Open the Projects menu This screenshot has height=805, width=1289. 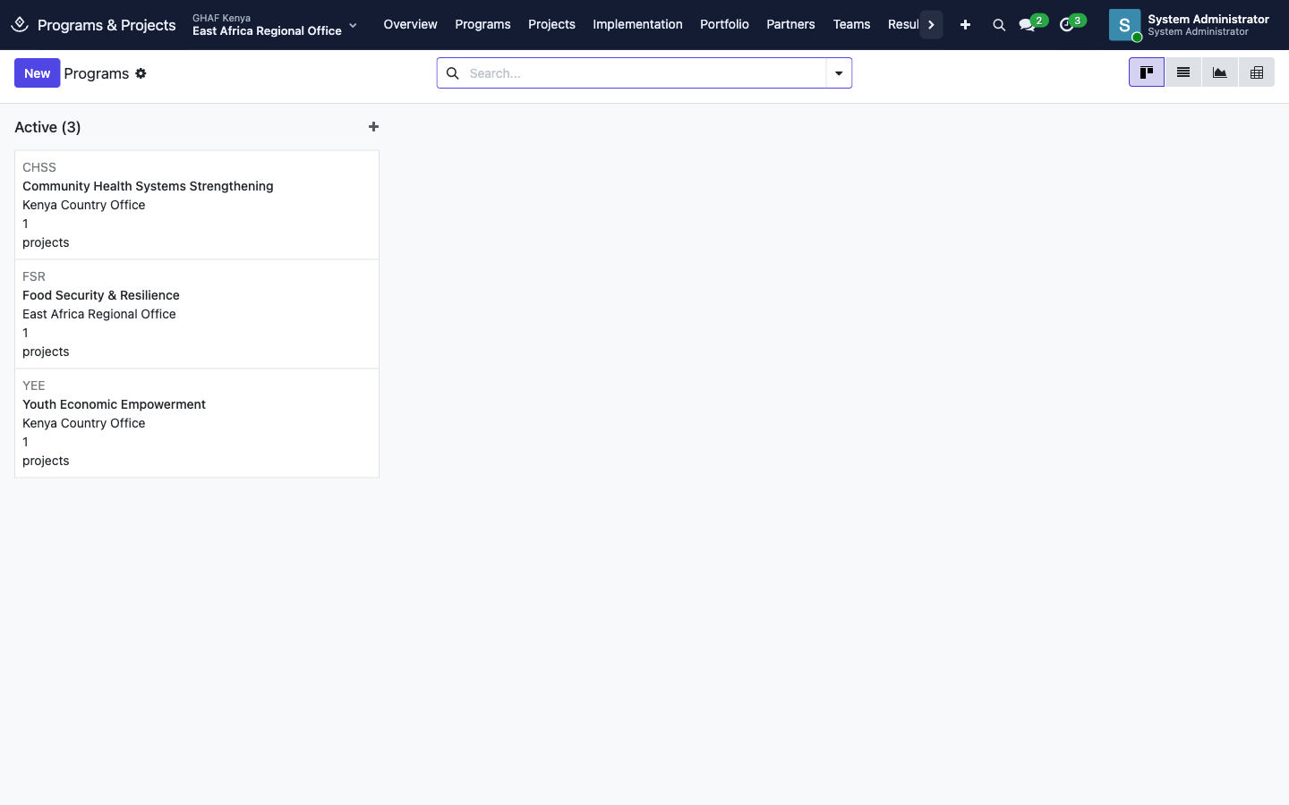point(551,24)
